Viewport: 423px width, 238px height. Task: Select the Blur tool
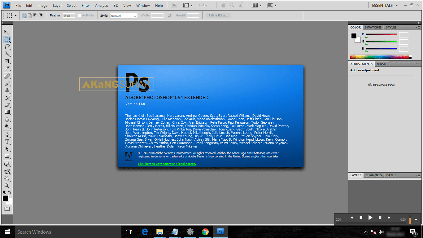7,119
